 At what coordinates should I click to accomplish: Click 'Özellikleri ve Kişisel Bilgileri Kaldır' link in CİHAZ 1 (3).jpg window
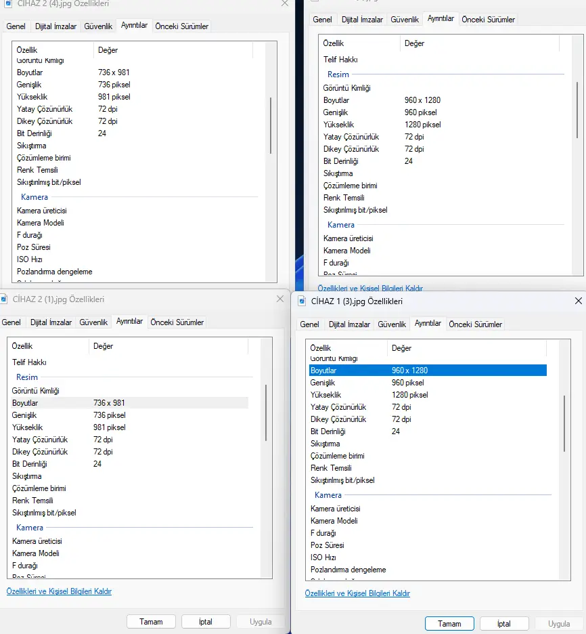[357, 593]
